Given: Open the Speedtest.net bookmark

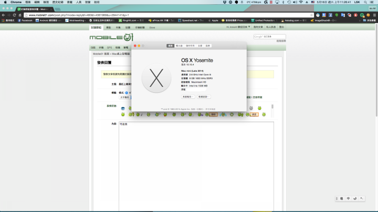Looking at the screenshot, I should 191,20.
